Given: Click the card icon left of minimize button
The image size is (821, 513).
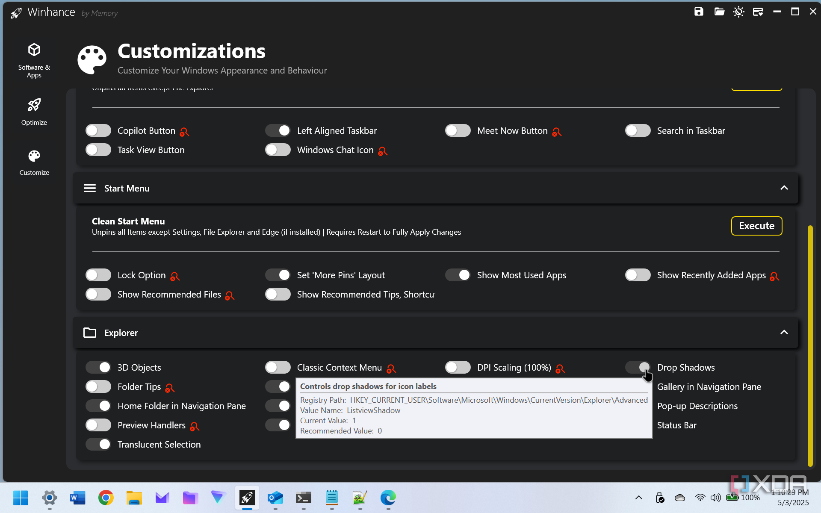Looking at the screenshot, I should [x=758, y=12].
